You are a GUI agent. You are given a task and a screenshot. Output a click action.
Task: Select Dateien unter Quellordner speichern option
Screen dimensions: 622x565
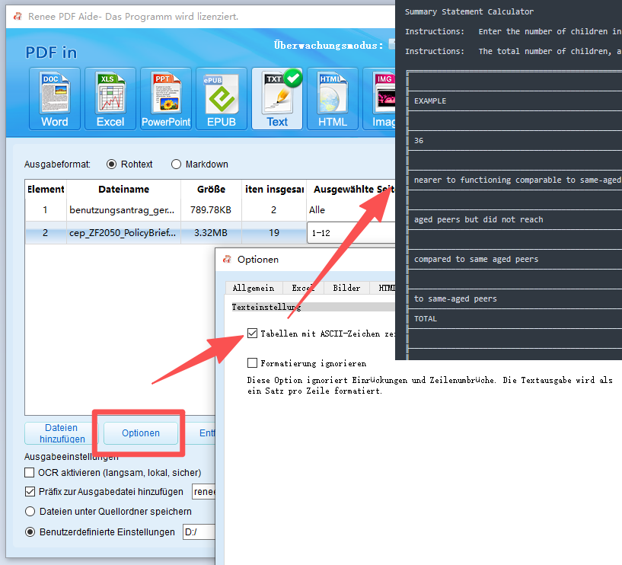(30, 512)
